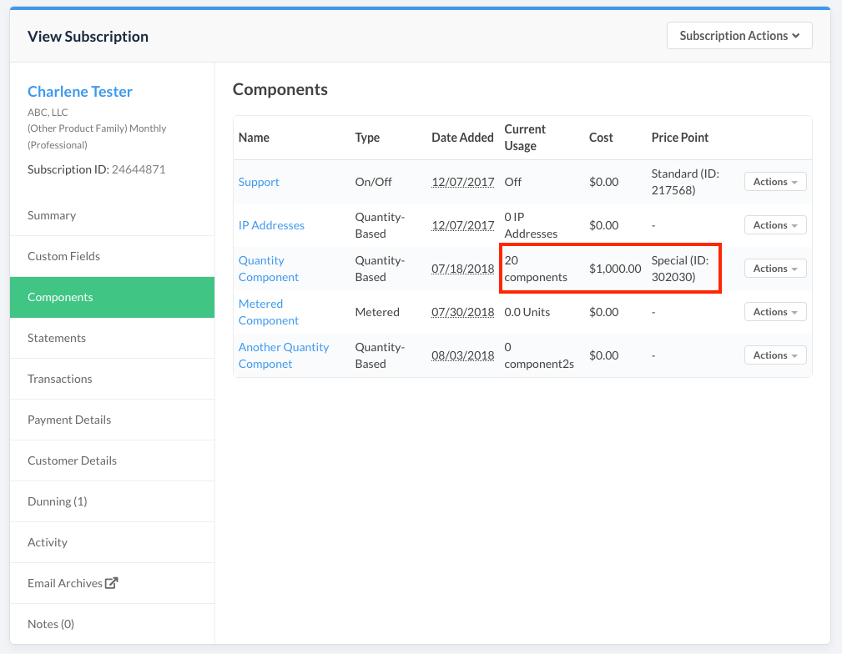842x654 pixels.
Task: Open Actions dropdown for Support row
Action: [775, 182]
